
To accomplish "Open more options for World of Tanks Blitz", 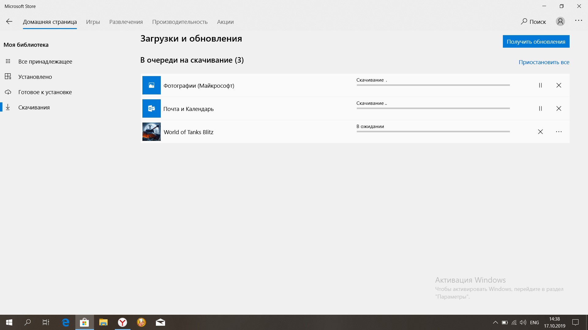I will pos(559,132).
